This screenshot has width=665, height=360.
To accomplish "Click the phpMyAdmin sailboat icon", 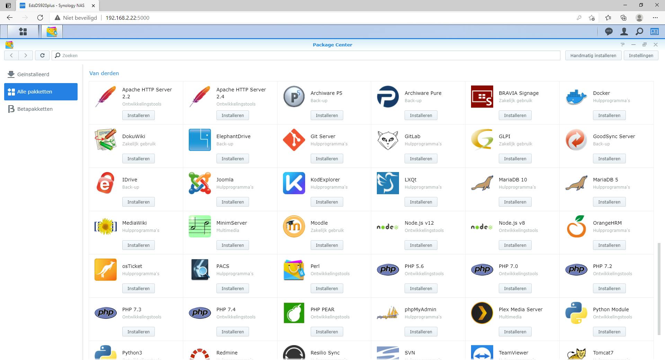I will point(388,313).
